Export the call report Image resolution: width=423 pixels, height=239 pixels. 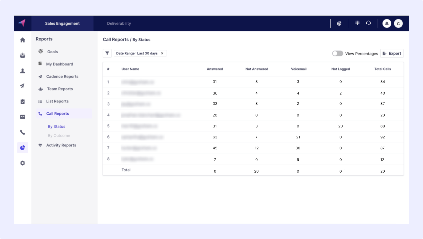pos(392,53)
